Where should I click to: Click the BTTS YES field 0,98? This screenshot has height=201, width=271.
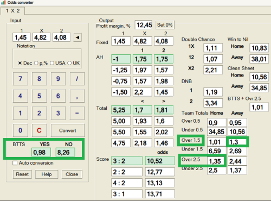coord(41,152)
